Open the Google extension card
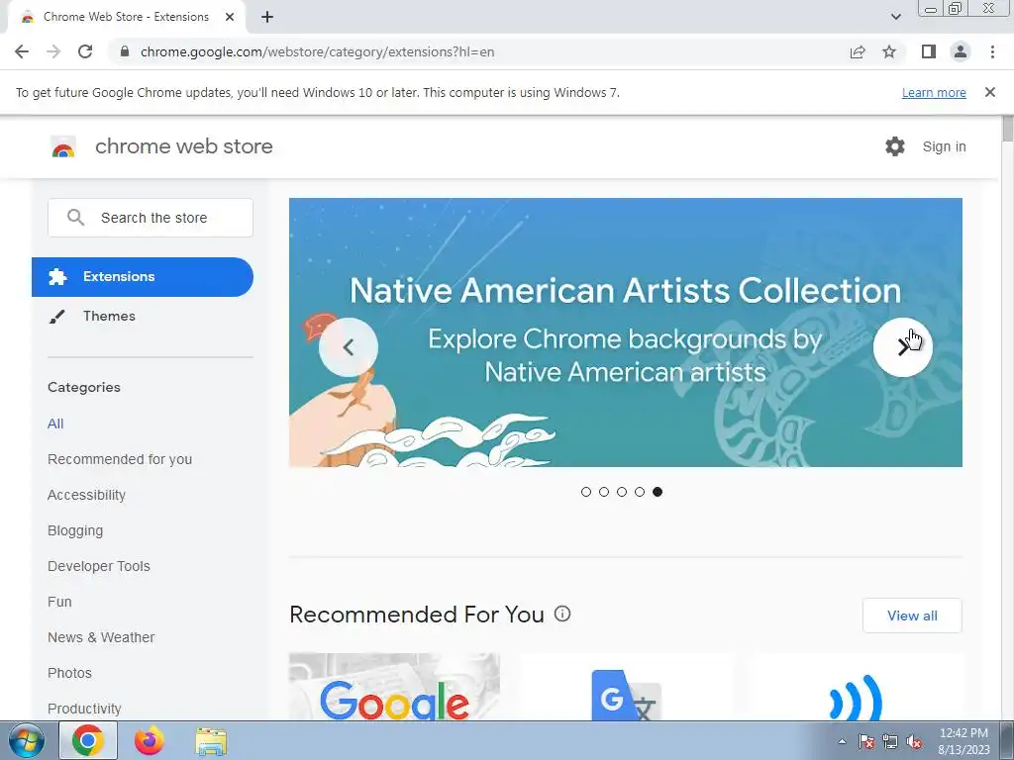 [394, 687]
